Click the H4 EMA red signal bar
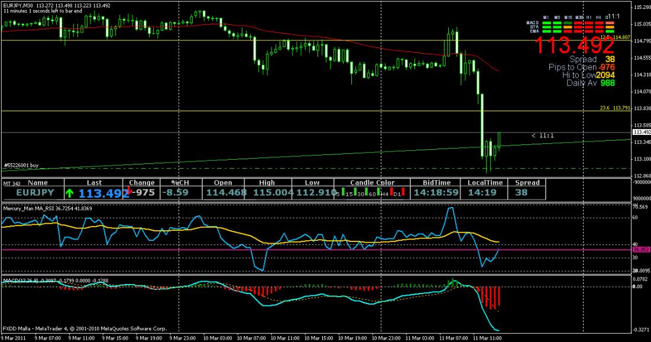Image resolution: width=651 pixels, height=342 pixels. 600,31
